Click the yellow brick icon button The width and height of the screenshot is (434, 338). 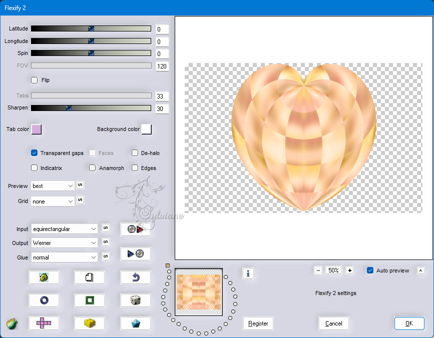90,323
